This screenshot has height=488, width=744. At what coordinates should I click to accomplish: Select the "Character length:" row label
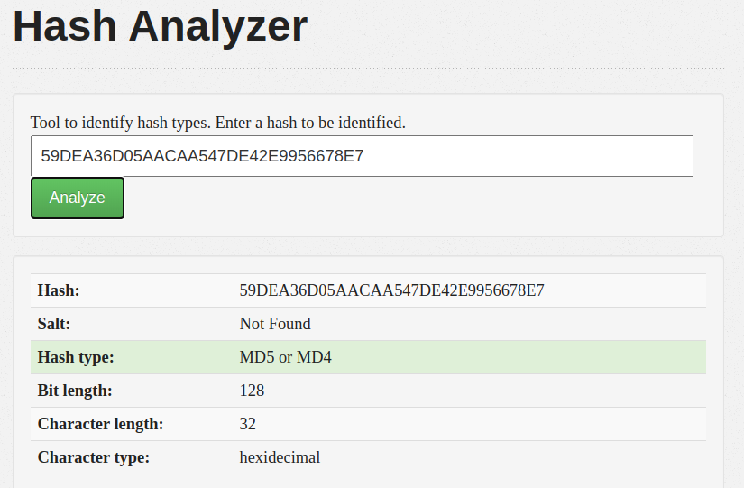pos(100,424)
